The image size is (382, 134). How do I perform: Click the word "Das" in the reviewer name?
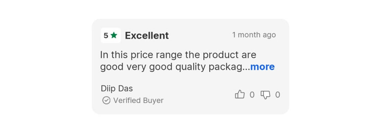tap(126, 88)
